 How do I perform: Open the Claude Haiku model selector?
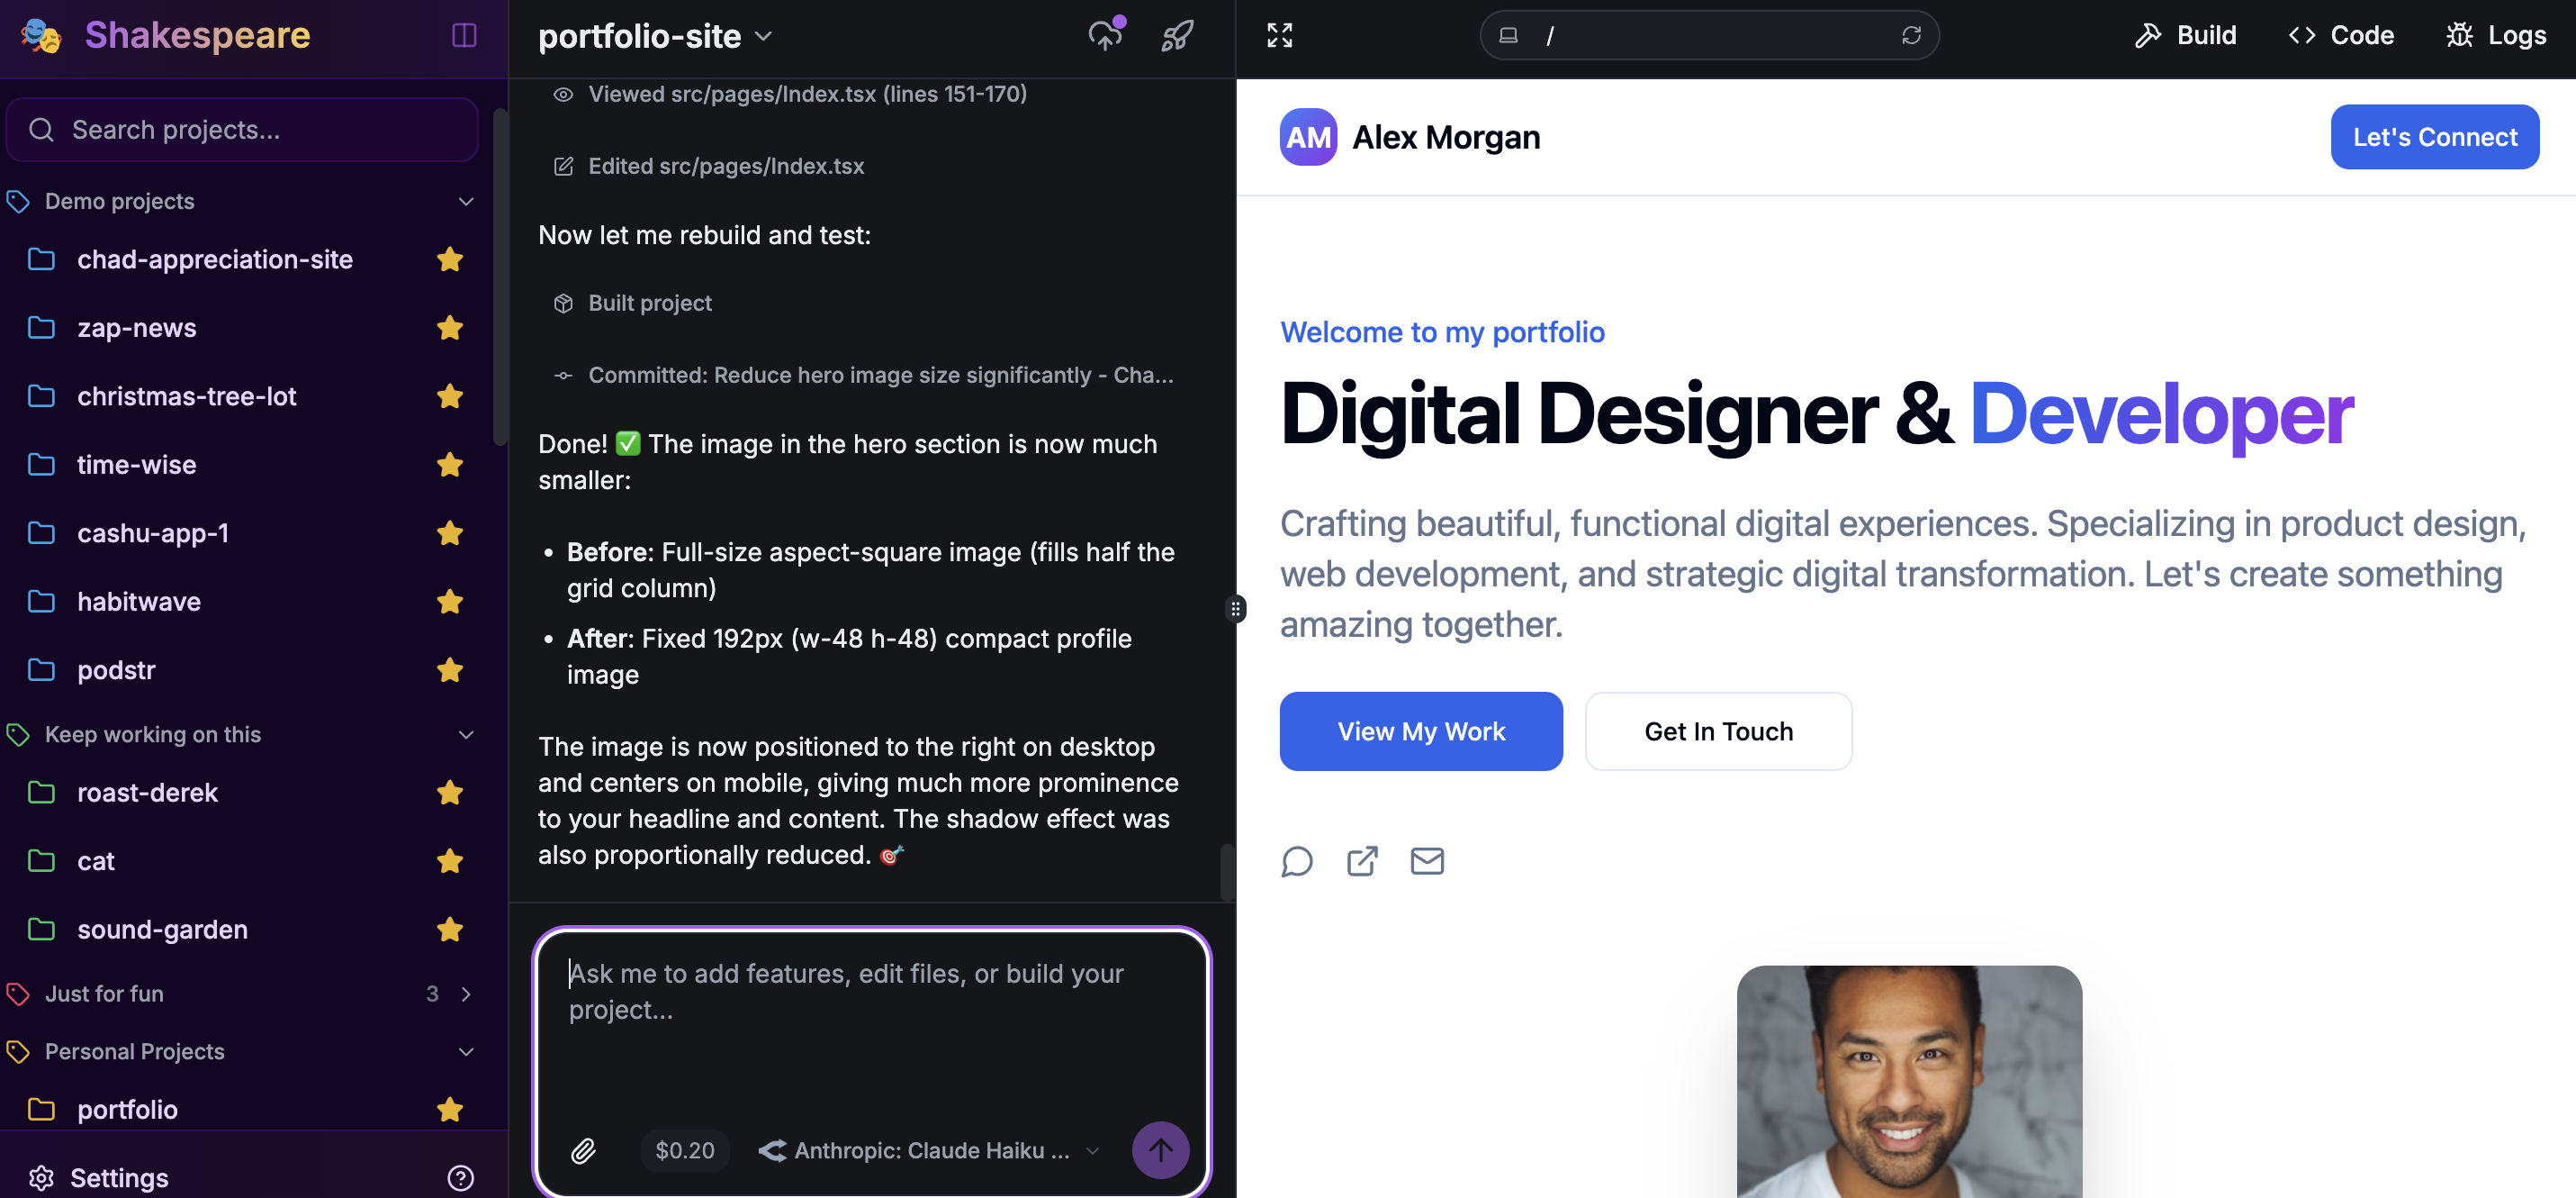click(x=928, y=1150)
